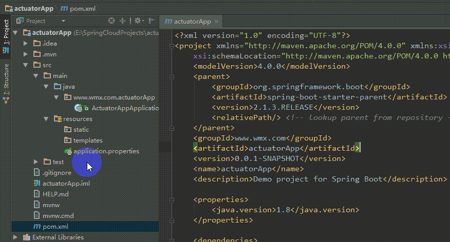Click the spring-boot-starter-parent artifactId text

click(x=327, y=97)
